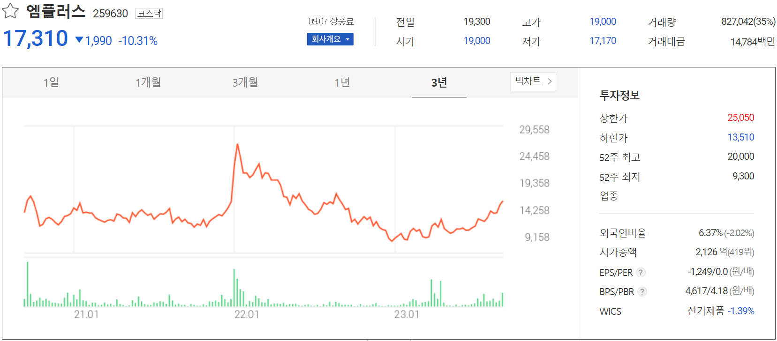The image size is (777, 341).
Task: Click the BPS/PBR help question mark icon
Action: point(642,291)
